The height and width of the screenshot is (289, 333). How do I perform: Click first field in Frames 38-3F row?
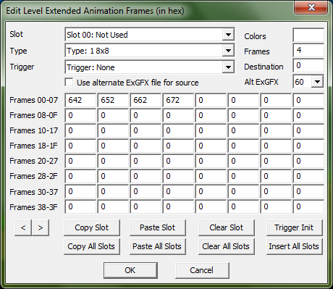[80, 206]
